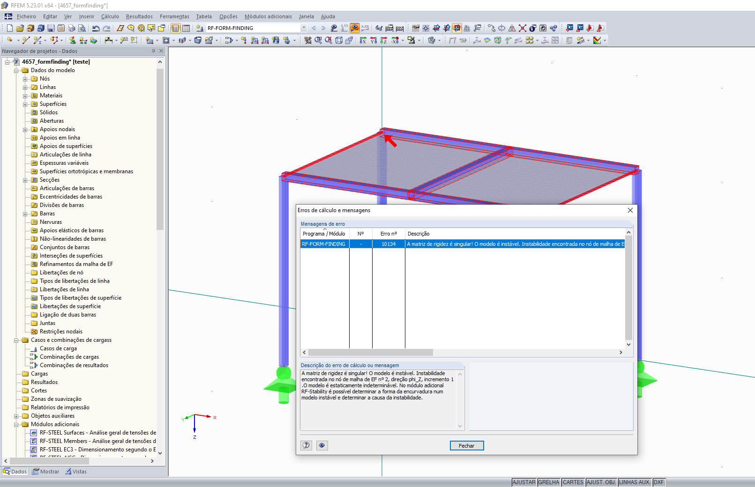Toggle the project navigator panel button
Image resolution: width=755 pixels, height=487 pixels.
click(176, 28)
